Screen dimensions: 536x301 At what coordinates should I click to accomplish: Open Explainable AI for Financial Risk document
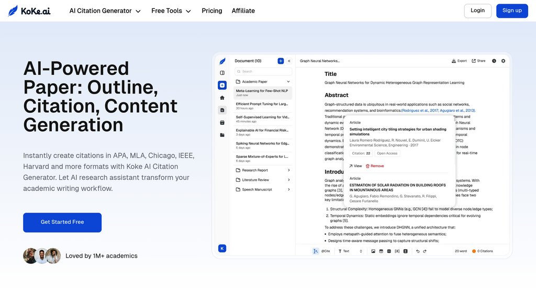263,132
